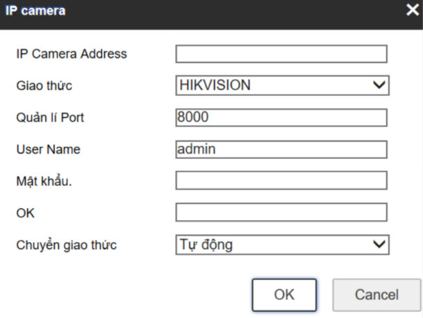This screenshot has width=423, height=318.
Task: Click the User Name field containing admin
Action: [x=281, y=149]
